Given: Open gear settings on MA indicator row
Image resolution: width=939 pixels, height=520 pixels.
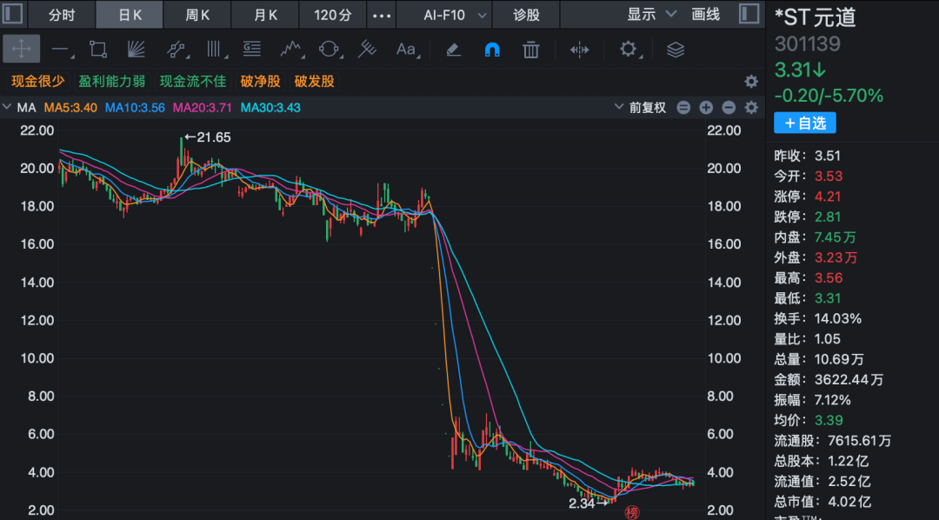Looking at the screenshot, I should [x=751, y=108].
